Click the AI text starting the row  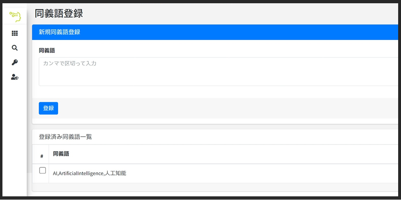point(55,174)
